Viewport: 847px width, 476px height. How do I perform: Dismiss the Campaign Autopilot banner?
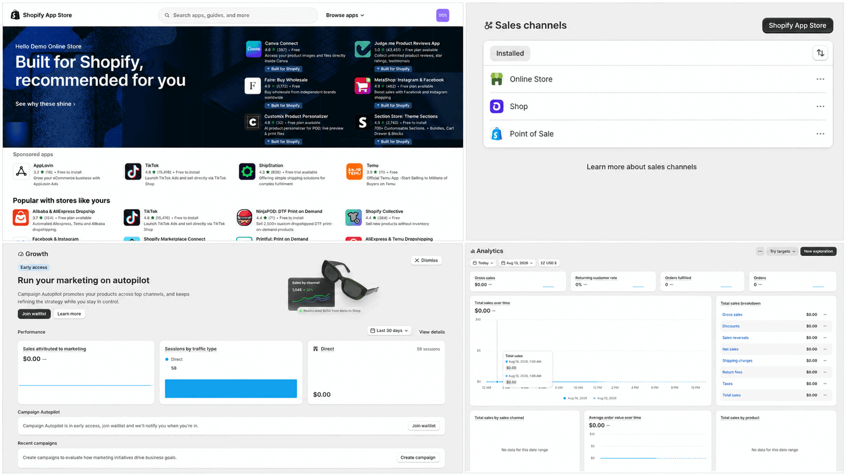click(426, 261)
